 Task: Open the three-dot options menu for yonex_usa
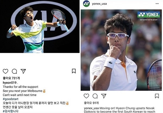click(x=157, y=4)
